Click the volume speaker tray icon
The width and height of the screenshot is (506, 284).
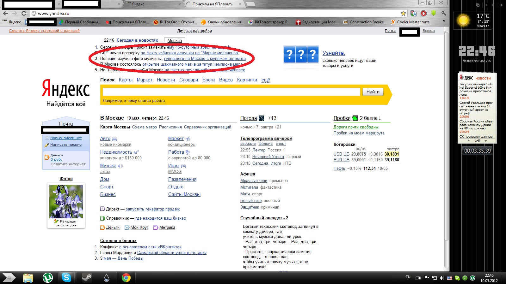pos(442,278)
